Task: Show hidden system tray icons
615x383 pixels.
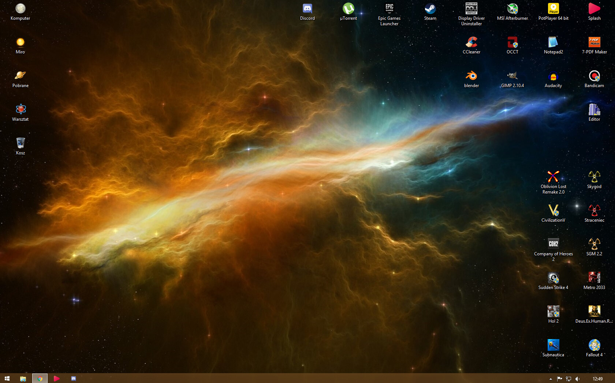Action: [551, 379]
